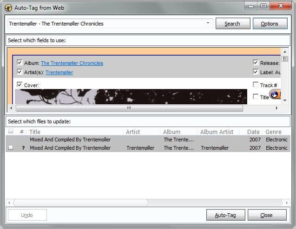Click 2007 date in the second row
Image resolution: width=296 pixels, height=229 pixels.
point(255,148)
